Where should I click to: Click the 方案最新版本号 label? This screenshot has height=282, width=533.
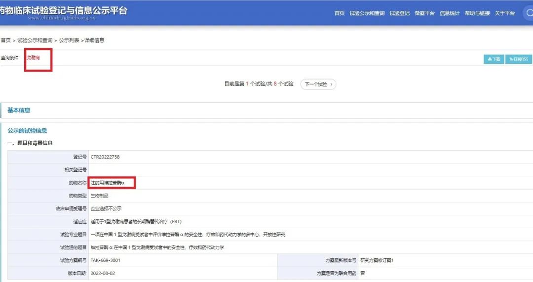[x=341, y=260]
